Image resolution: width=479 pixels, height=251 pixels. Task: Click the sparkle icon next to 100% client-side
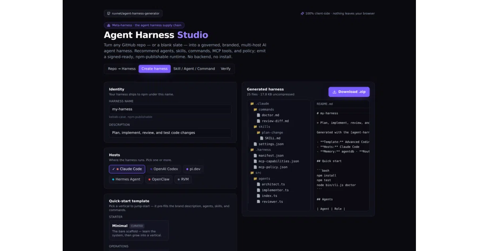tap(302, 14)
